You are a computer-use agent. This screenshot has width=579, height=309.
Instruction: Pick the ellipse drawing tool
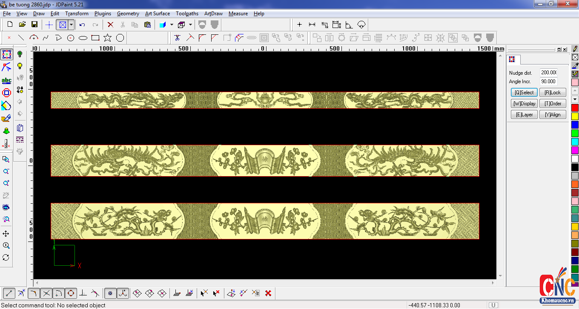(x=83, y=38)
